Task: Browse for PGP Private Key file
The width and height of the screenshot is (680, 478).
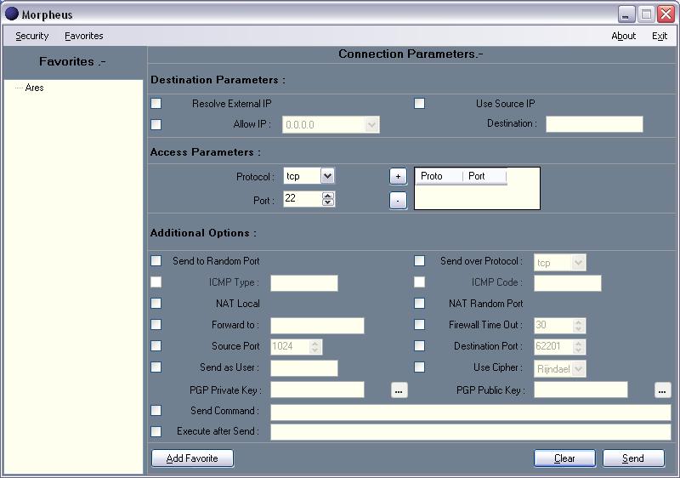Action: point(399,390)
